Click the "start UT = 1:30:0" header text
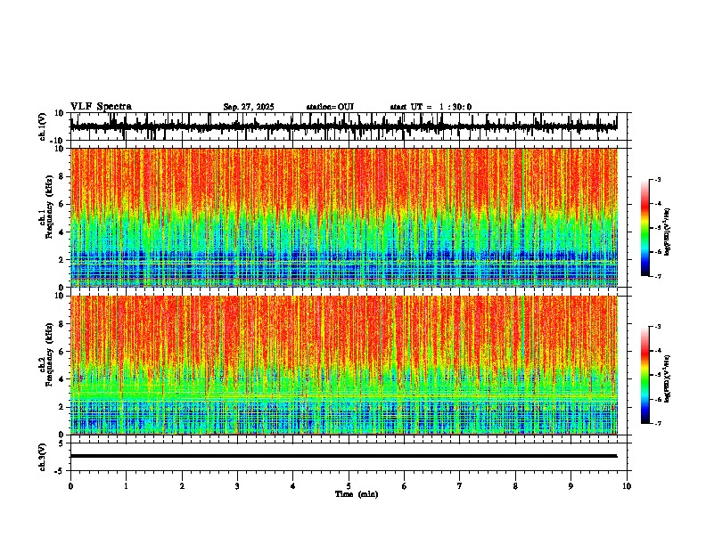Screen dimensions: 706x545 click(x=431, y=107)
